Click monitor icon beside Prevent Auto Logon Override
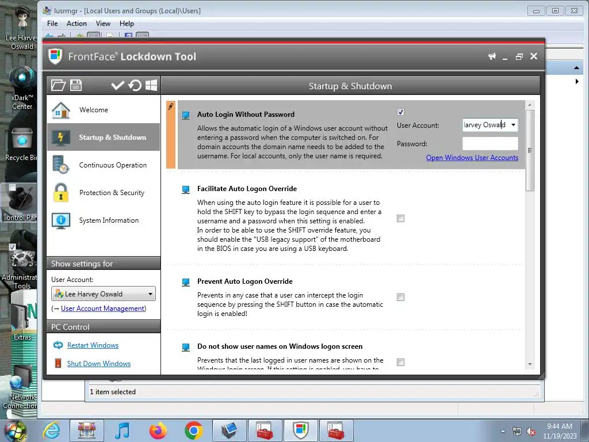The width and height of the screenshot is (589, 442). click(186, 282)
